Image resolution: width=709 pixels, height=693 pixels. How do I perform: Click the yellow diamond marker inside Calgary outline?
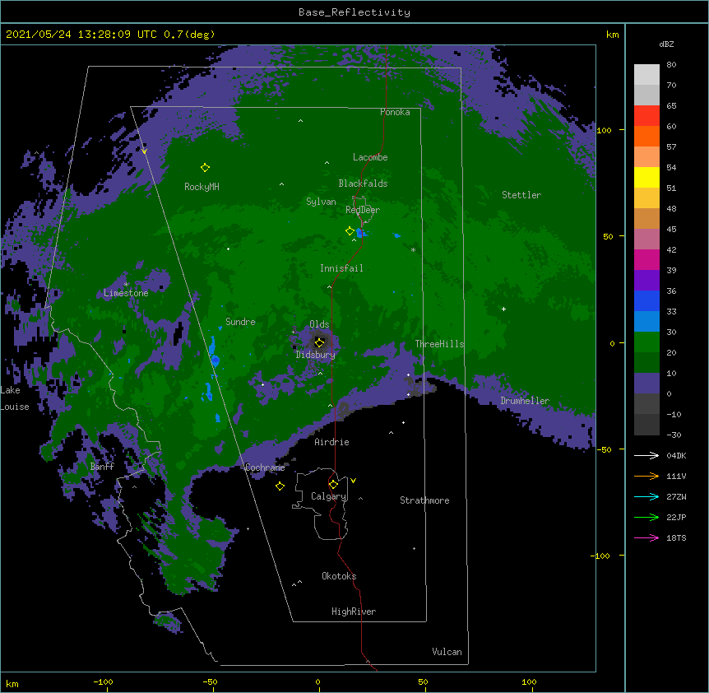pos(333,485)
